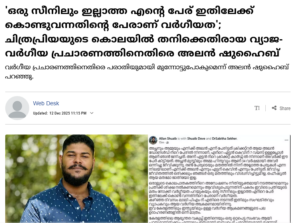Click the Share label
Viewport: 293px width, 223px height.
(285, 108)
